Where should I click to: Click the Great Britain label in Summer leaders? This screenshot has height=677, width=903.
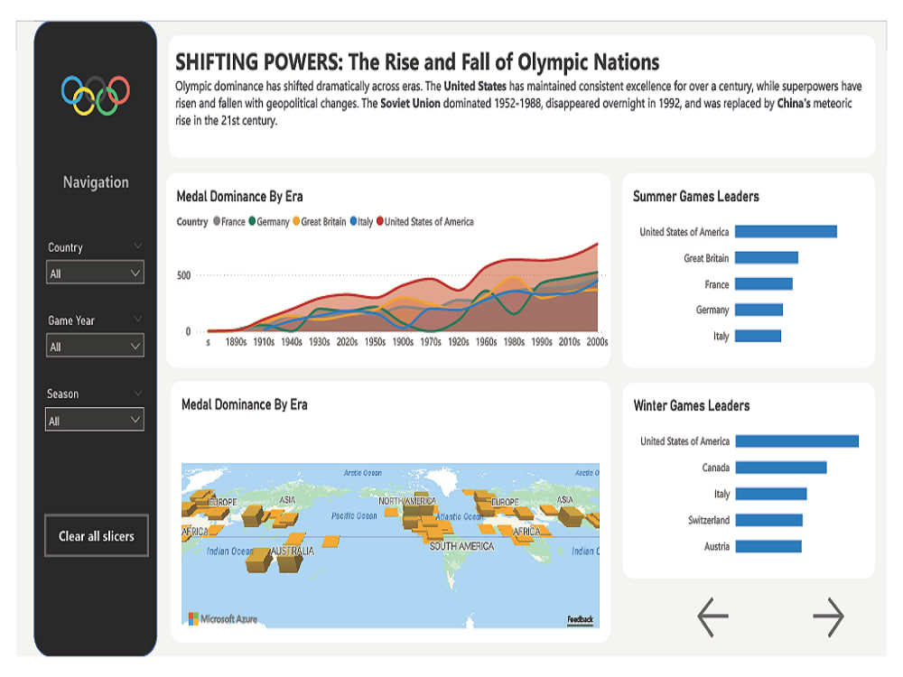click(706, 258)
